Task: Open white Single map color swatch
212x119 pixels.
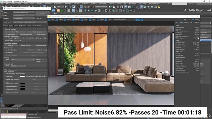Action: [x=23, y=76]
